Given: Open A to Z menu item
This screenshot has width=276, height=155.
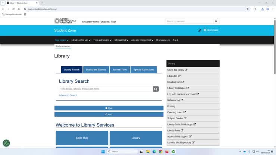Looking at the screenshot, I should (x=175, y=40).
